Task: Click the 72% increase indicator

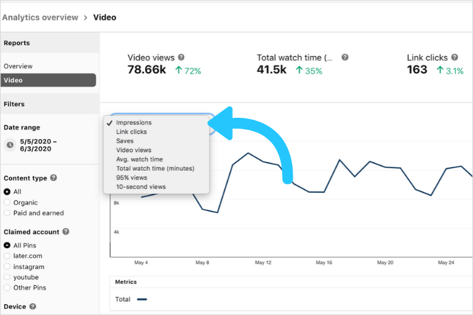Action: click(188, 71)
